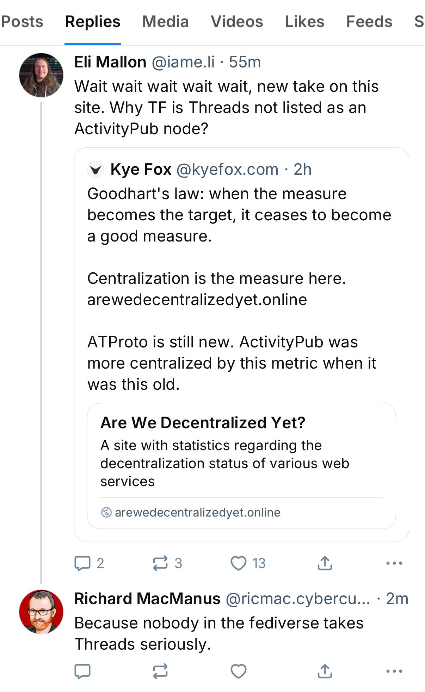Open Richard MacManus's profile avatar
Screen dimensions: 425x692
coord(41,612)
